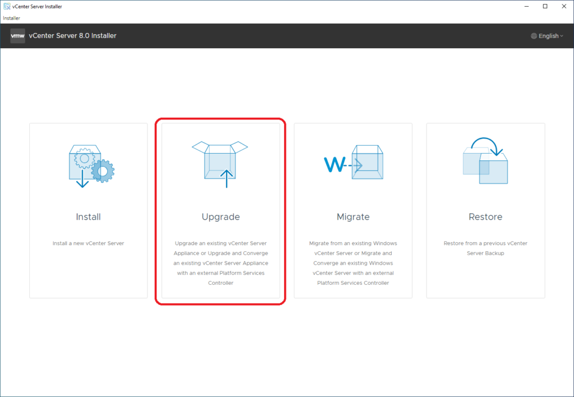Click the Install gears-and-box icon
The height and width of the screenshot is (397, 574).
pos(89,166)
